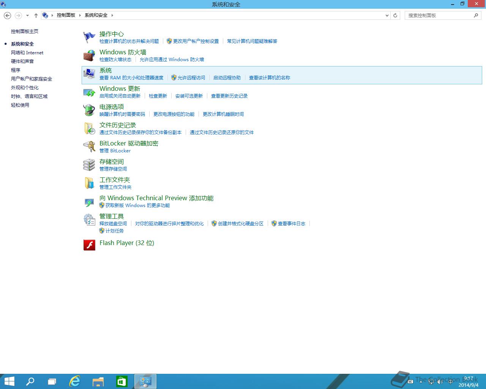Open 查看更新历史记录 link
486x389 pixels.
[x=229, y=96]
